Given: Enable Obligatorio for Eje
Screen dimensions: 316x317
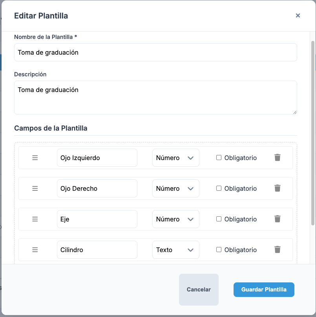Looking at the screenshot, I should (x=219, y=219).
